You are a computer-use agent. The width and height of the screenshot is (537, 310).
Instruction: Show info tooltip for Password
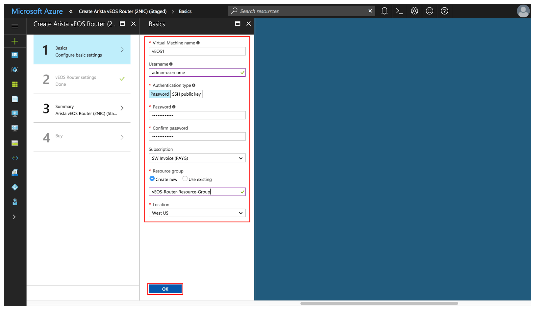[x=174, y=107]
